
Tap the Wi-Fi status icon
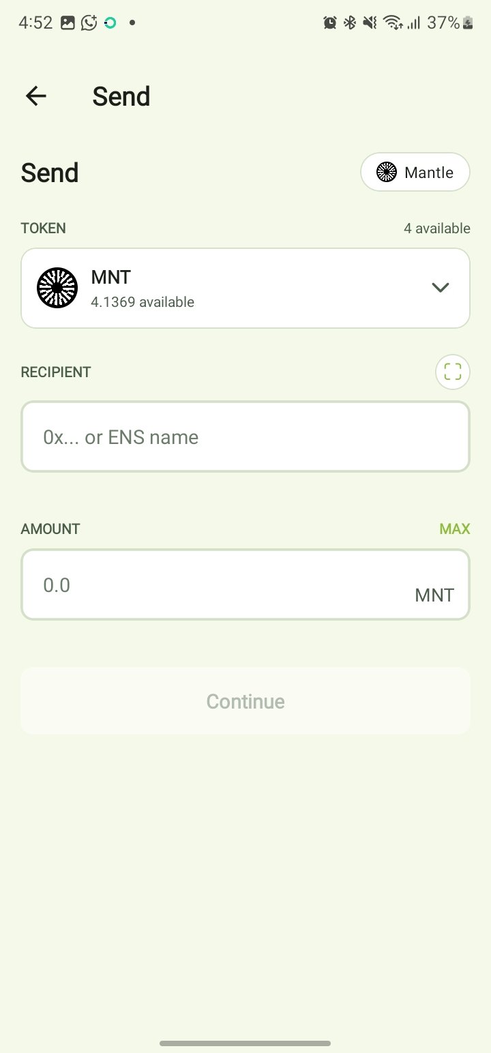[392, 23]
